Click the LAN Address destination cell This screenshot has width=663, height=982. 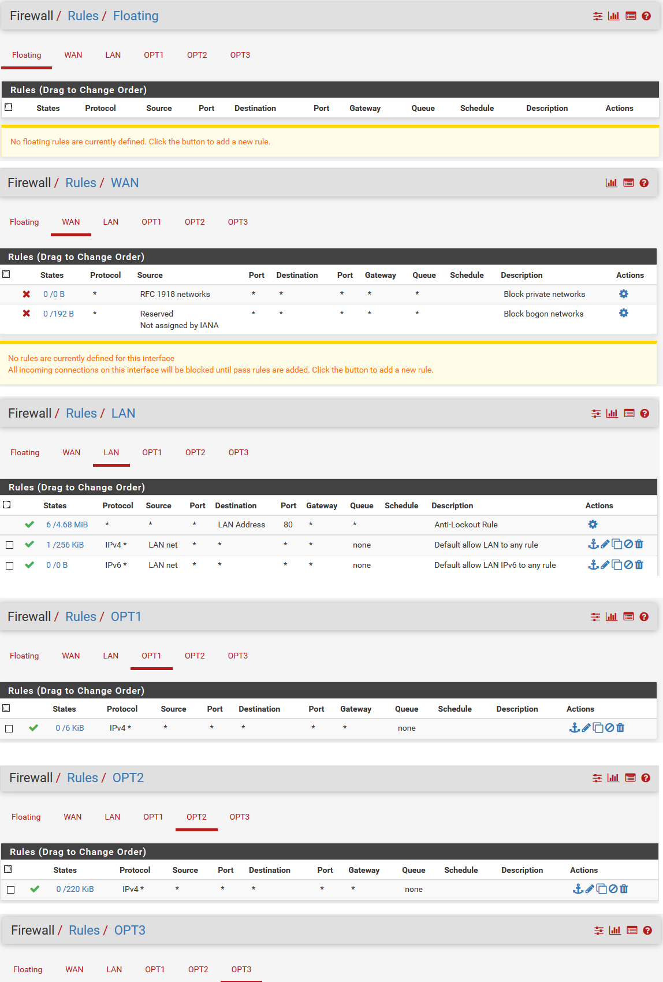pos(241,525)
